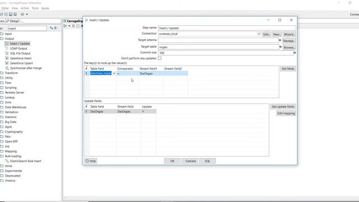Click the Get fields button
The height and width of the screenshot is (202, 359).
288,68
